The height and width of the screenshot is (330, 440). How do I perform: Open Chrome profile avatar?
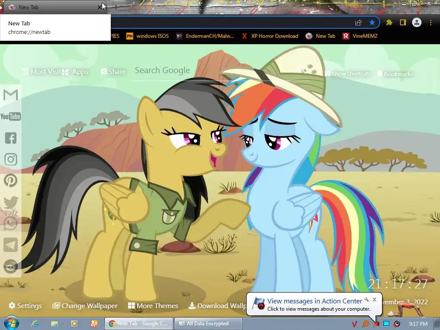pos(417,22)
